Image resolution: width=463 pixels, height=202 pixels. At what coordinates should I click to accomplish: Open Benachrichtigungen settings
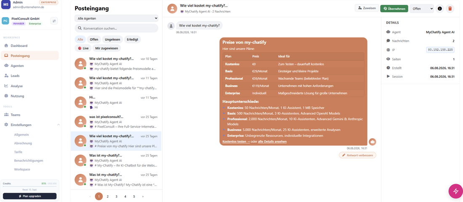click(x=29, y=161)
